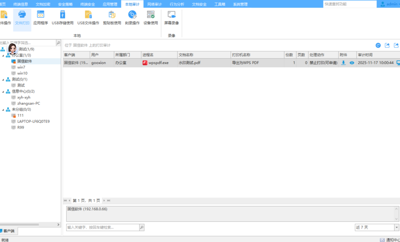Open the 设备使用 audit tool
The image size is (400, 242).
pos(151,18)
